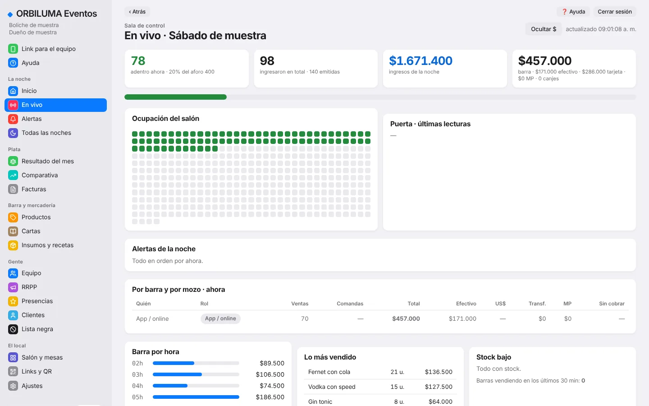This screenshot has height=406, width=649.
Task: Click the sidebar Ayuda question-mark icon
Action: pyautogui.click(x=13, y=63)
